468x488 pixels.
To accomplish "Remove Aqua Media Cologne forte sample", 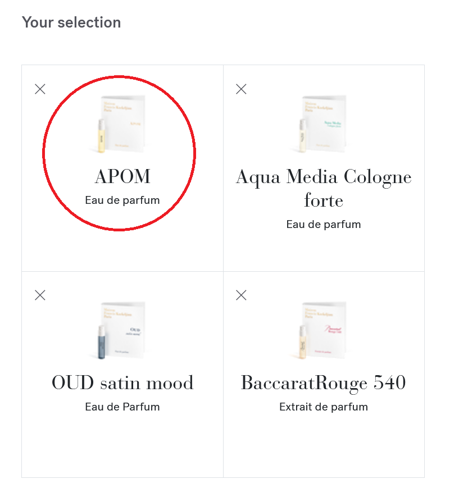I will (x=241, y=89).
